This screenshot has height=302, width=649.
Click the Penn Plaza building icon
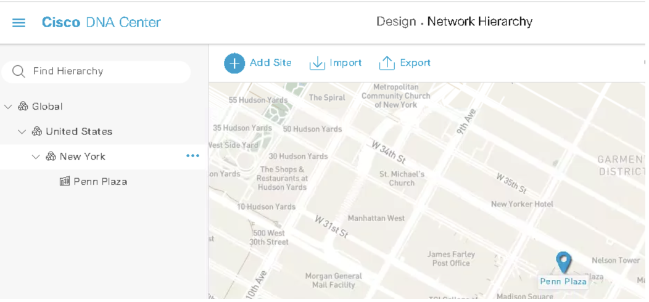click(65, 182)
